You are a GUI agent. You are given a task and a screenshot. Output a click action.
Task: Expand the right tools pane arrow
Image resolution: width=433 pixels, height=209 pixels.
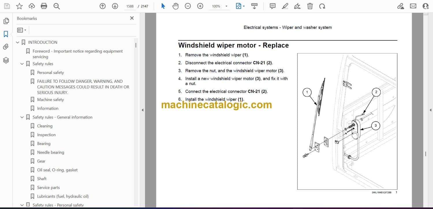coord(430,110)
